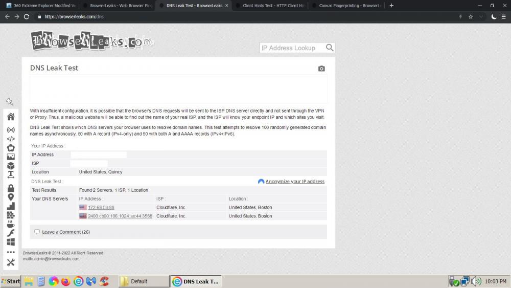The width and height of the screenshot is (511, 288).
Task: Open the flower-shaped sidebar icon
Action: [x=11, y=148]
